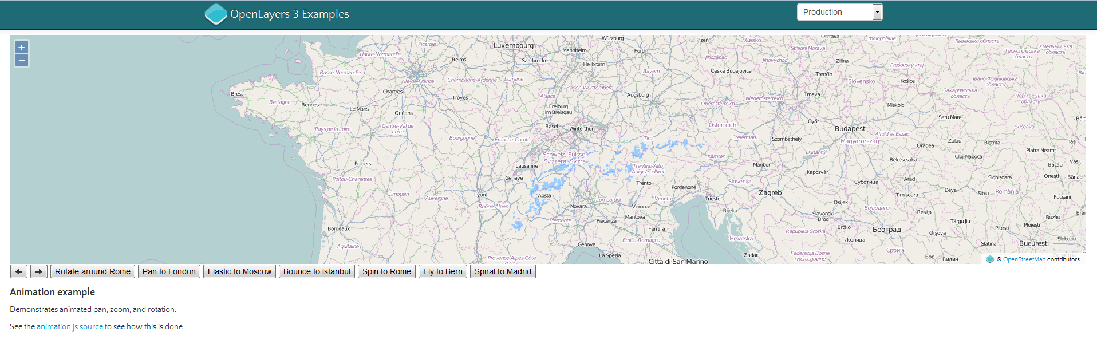Click the Genova label on the map

pyautogui.click(x=586, y=244)
